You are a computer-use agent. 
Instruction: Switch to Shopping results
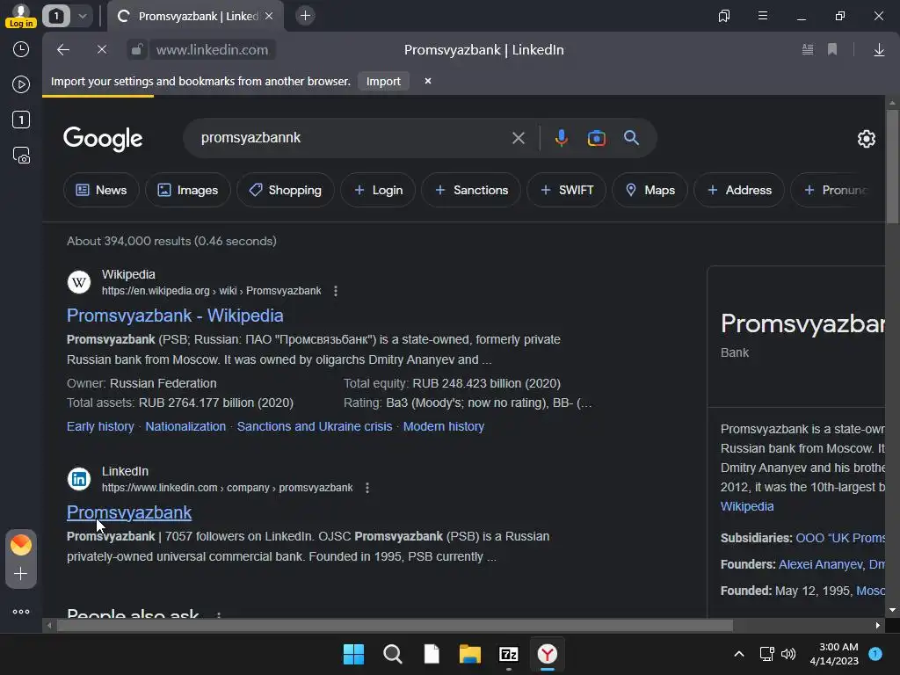tap(286, 190)
